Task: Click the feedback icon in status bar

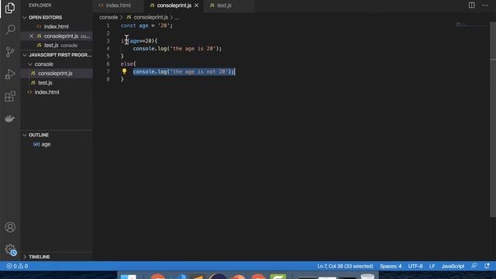Action: [x=474, y=266]
